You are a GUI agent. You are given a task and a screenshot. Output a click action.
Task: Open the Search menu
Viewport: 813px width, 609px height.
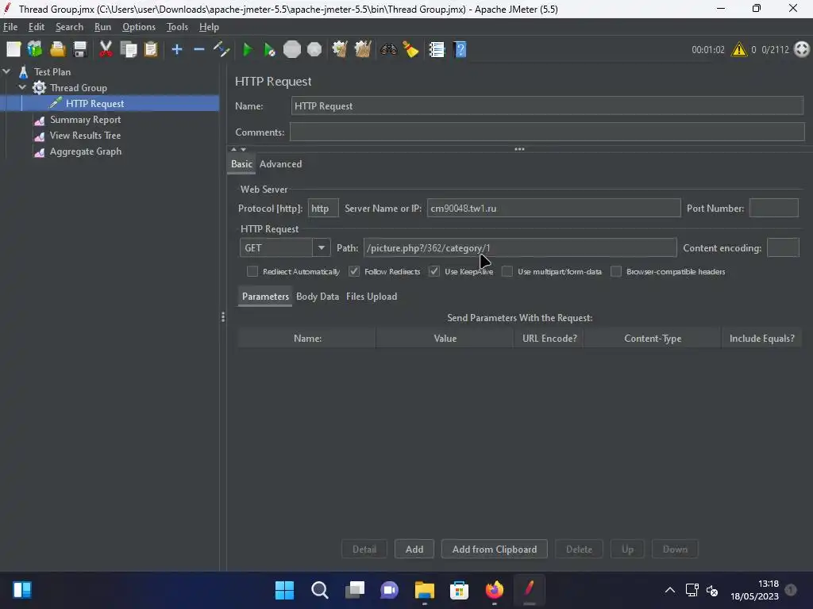70,27
